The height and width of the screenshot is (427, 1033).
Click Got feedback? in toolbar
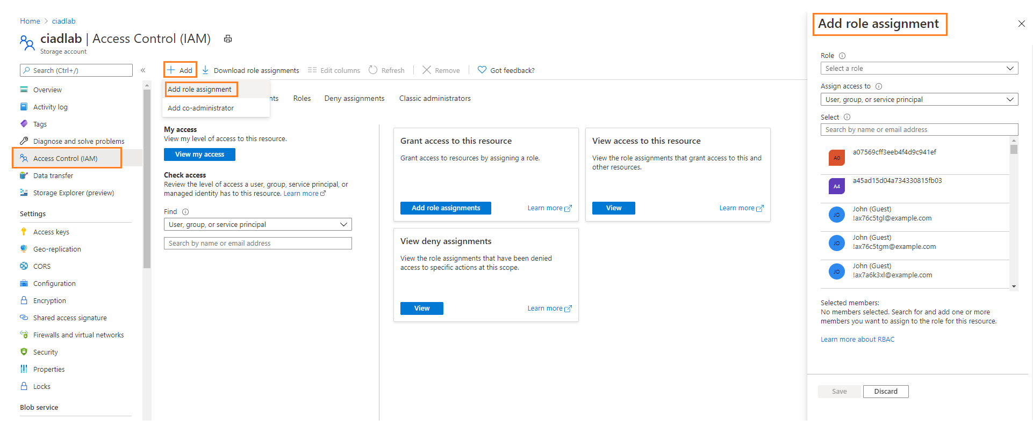tap(506, 70)
